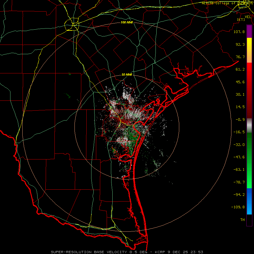Click the 30.1 legend value
Viewport: 254px width, 254px height.
240,95
